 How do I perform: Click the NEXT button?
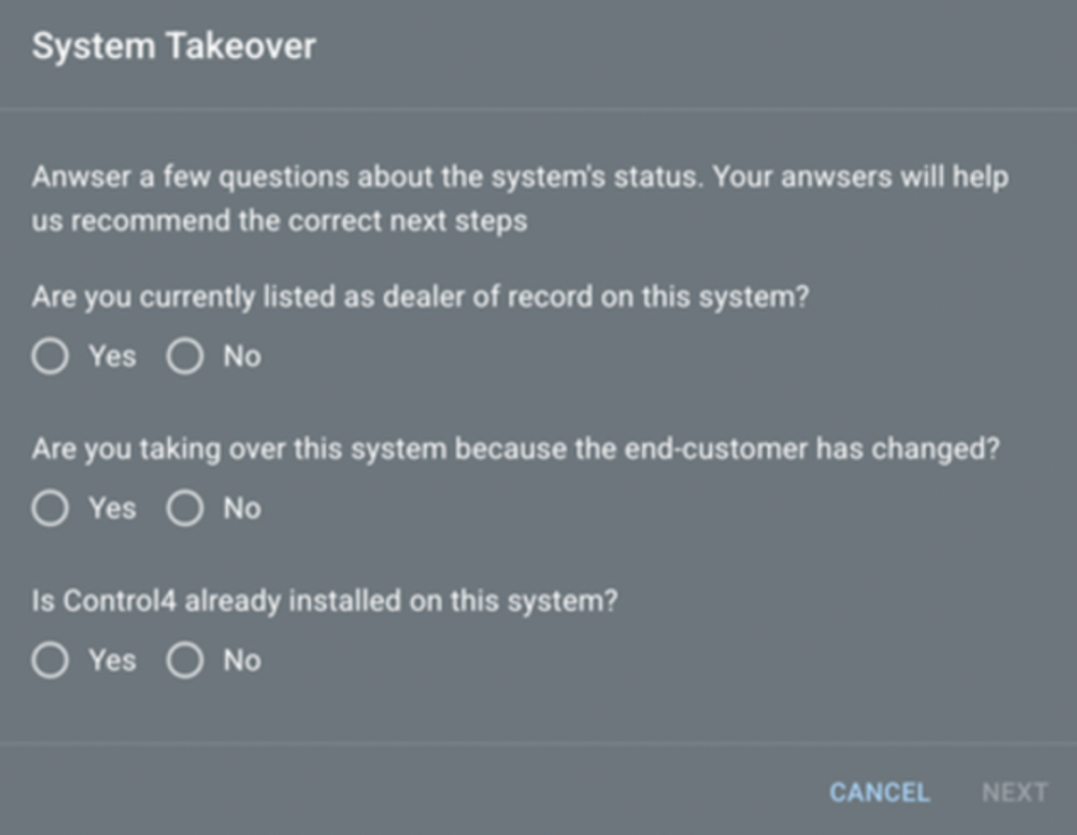click(x=1014, y=793)
